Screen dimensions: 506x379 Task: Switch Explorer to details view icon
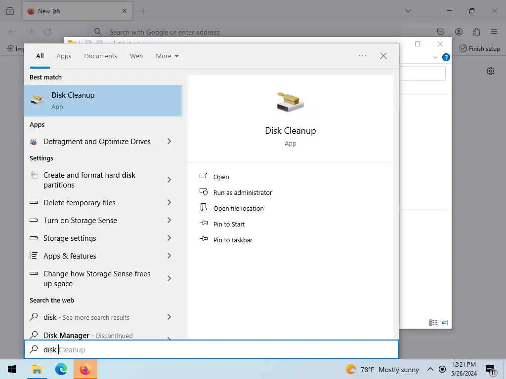point(433,322)
